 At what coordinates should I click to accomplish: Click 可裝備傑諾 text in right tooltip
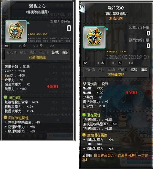116,74
